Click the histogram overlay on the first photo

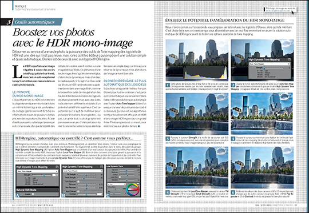tap(205, 73)
